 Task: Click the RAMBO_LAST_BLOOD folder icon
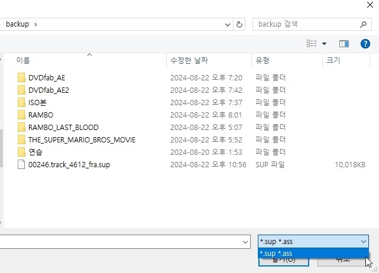click(21, 127)
